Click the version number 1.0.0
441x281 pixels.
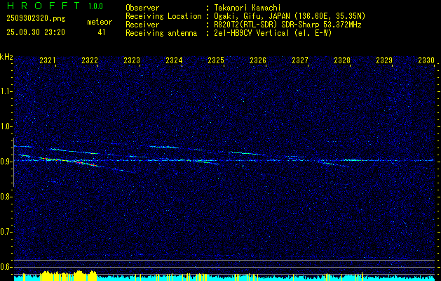95,6
